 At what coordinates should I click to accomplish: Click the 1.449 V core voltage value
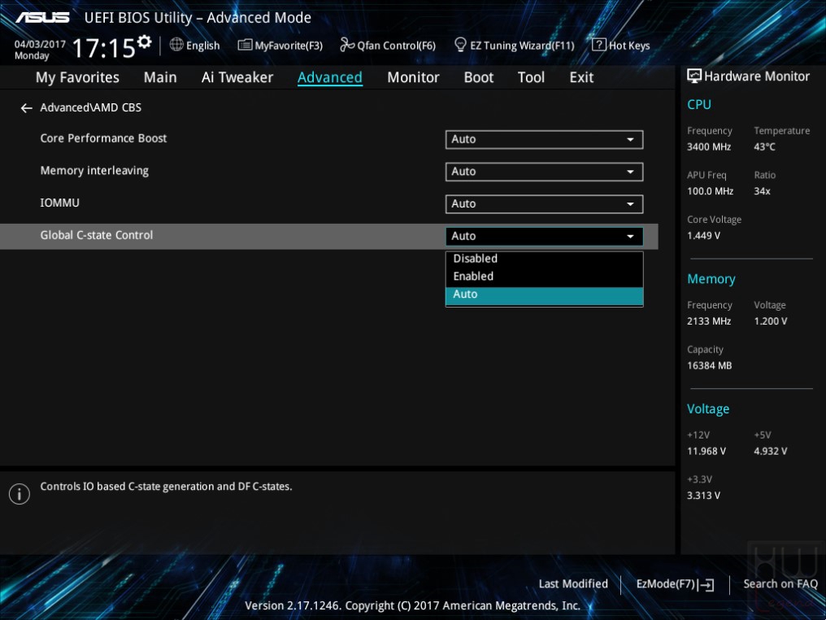(703, 236)
